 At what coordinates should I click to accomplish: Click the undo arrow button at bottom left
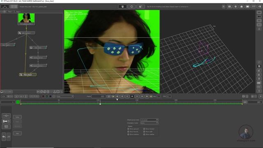tap(4, 137)
